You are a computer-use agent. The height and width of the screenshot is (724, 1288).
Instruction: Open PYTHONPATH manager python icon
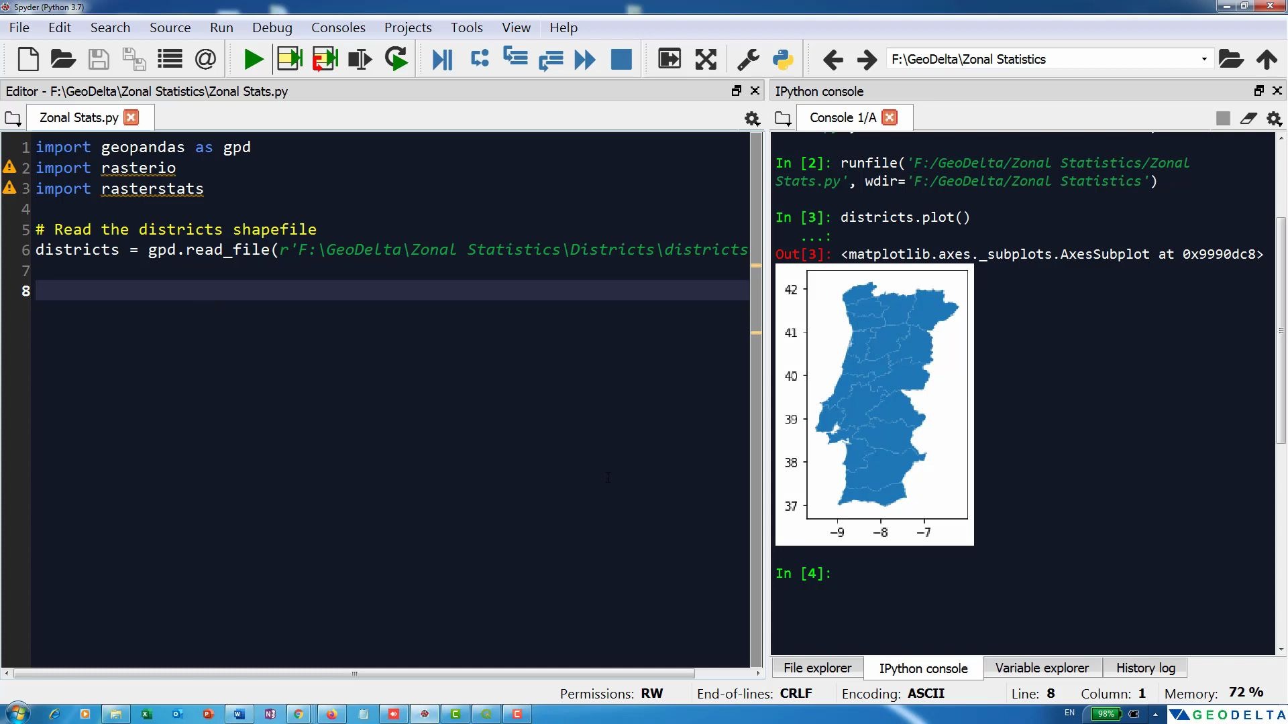tap(783, 60)
